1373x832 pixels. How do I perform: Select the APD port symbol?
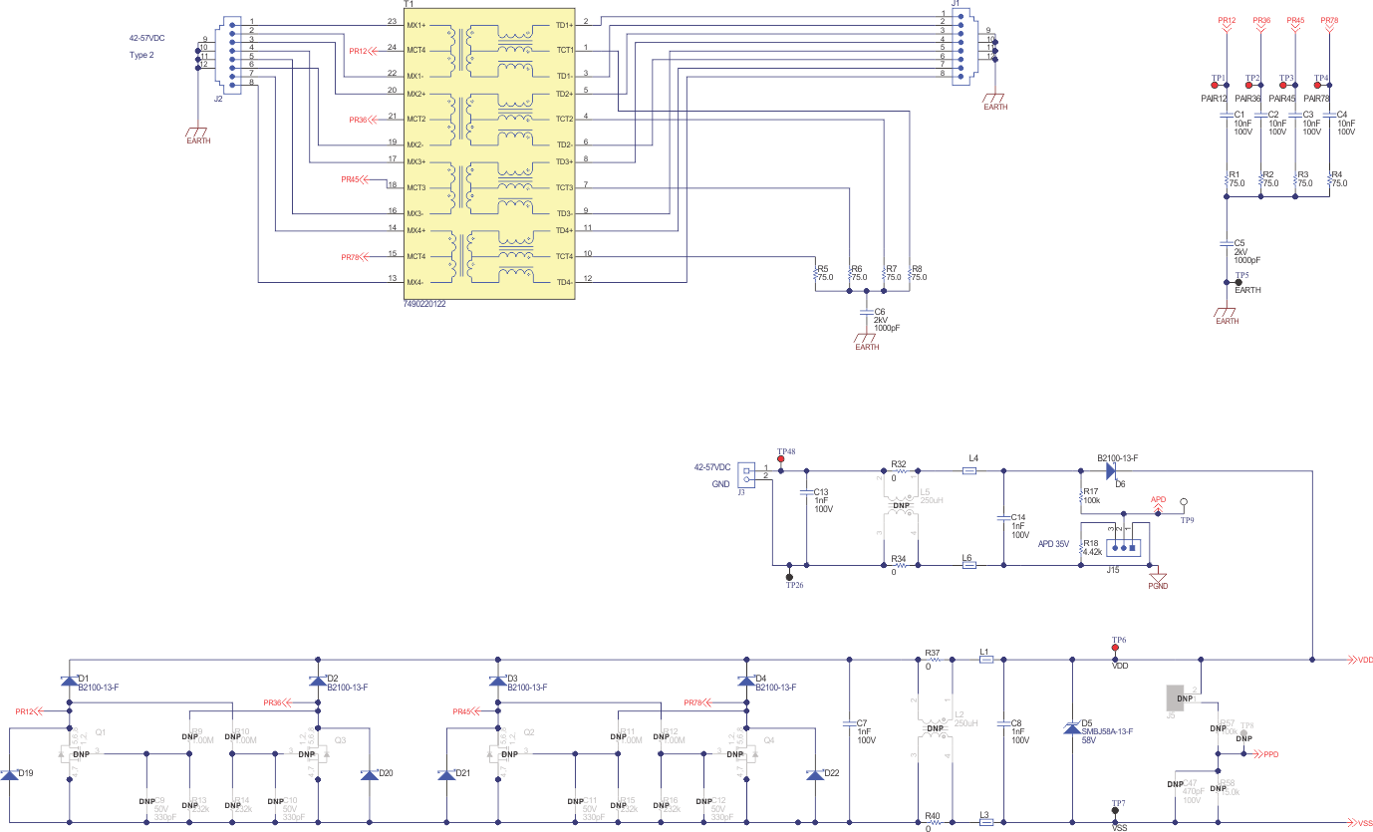[x=1158, y=509]
